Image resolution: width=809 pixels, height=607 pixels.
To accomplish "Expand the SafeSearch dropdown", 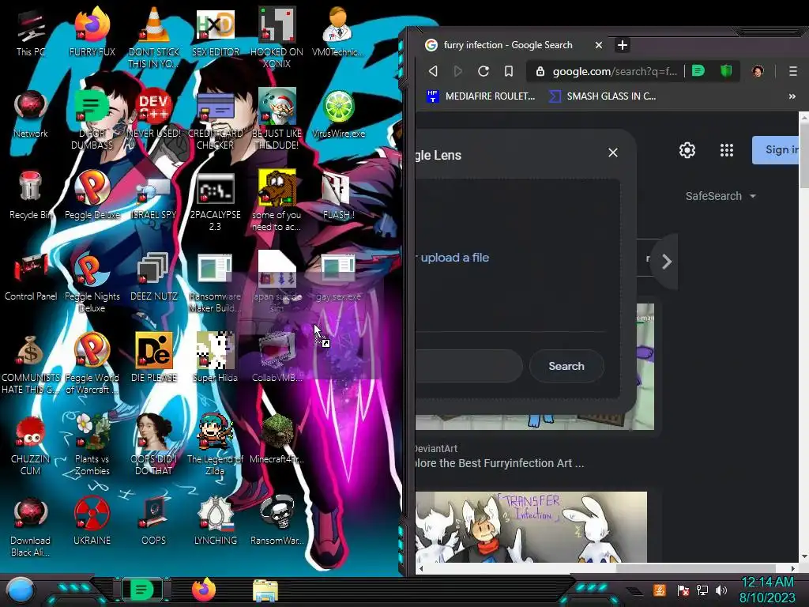I will (x=721, y=196).
